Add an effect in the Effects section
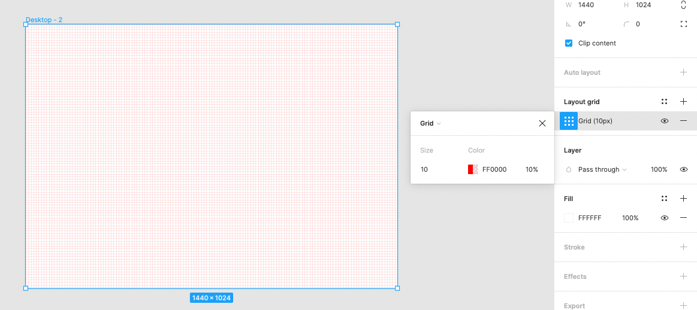697x310 pixels. point(684,276)
